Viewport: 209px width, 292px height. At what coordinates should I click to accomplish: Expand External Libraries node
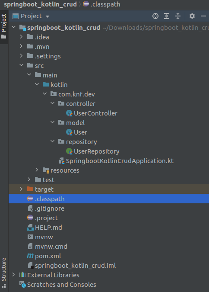13,275
